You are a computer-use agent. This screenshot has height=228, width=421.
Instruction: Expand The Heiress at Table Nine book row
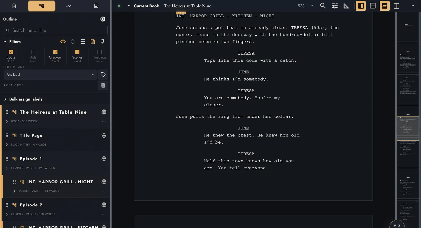click(x=7, y=121)
